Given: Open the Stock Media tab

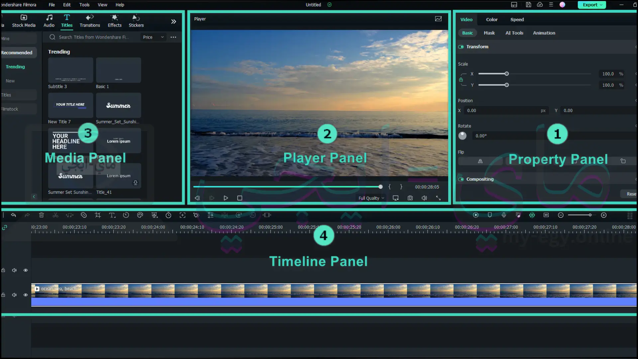Looking at the screenshot, I should 24,21.
